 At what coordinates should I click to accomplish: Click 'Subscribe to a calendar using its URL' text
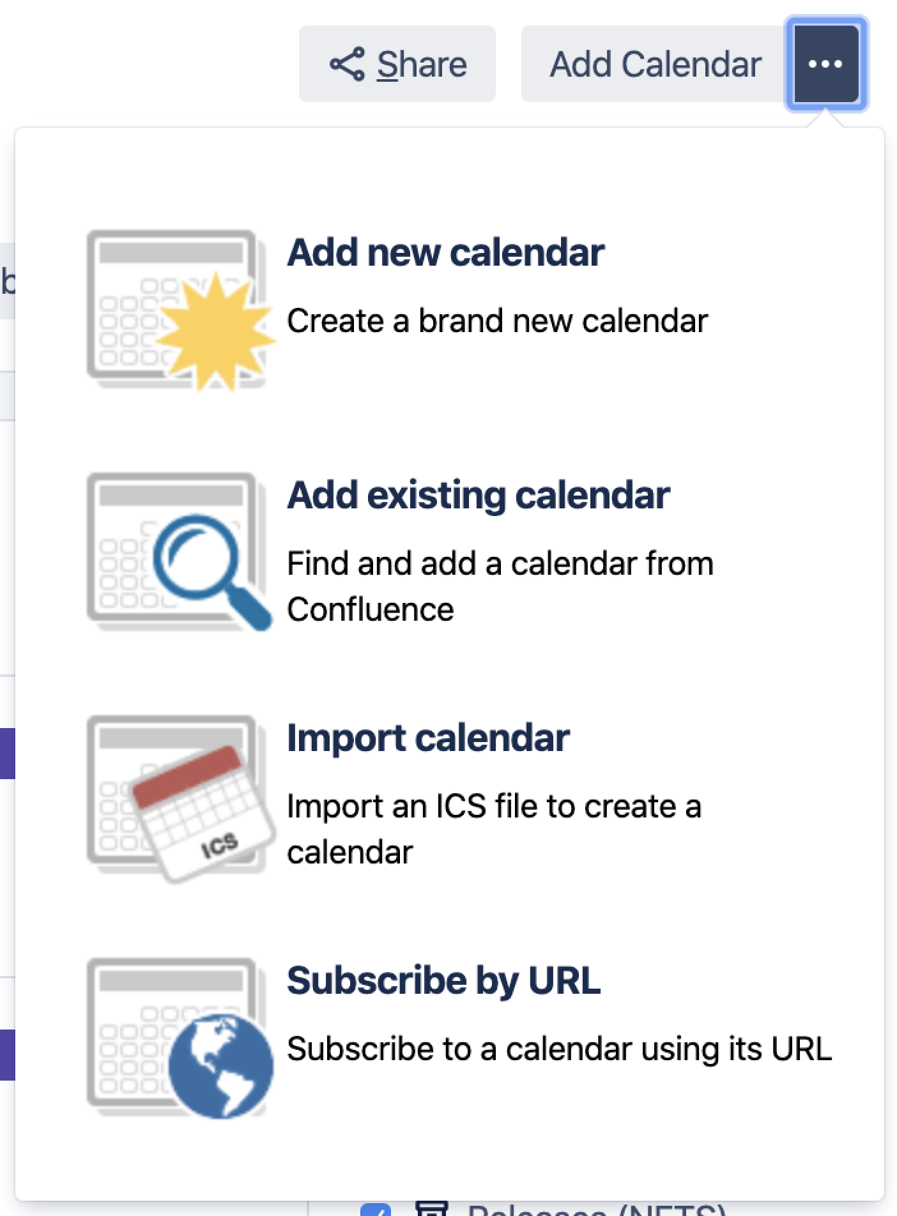[559, 1049]
